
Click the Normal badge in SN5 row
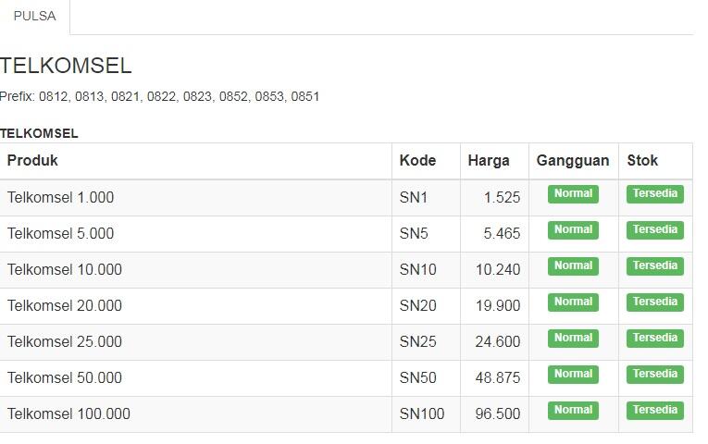coord(573,230)
